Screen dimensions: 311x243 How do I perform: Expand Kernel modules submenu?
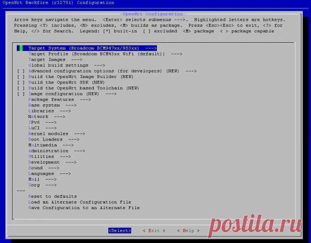point(57,134)
